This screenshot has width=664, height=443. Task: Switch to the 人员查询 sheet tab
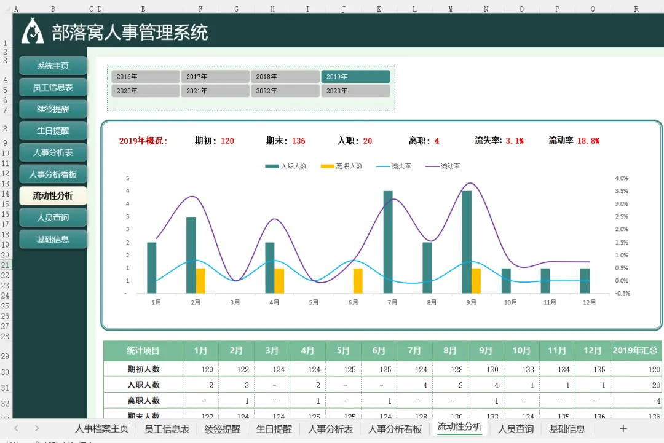click(x=516, y=429)
